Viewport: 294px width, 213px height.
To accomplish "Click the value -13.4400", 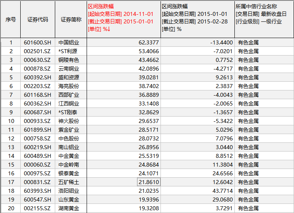I will (221, 42).
